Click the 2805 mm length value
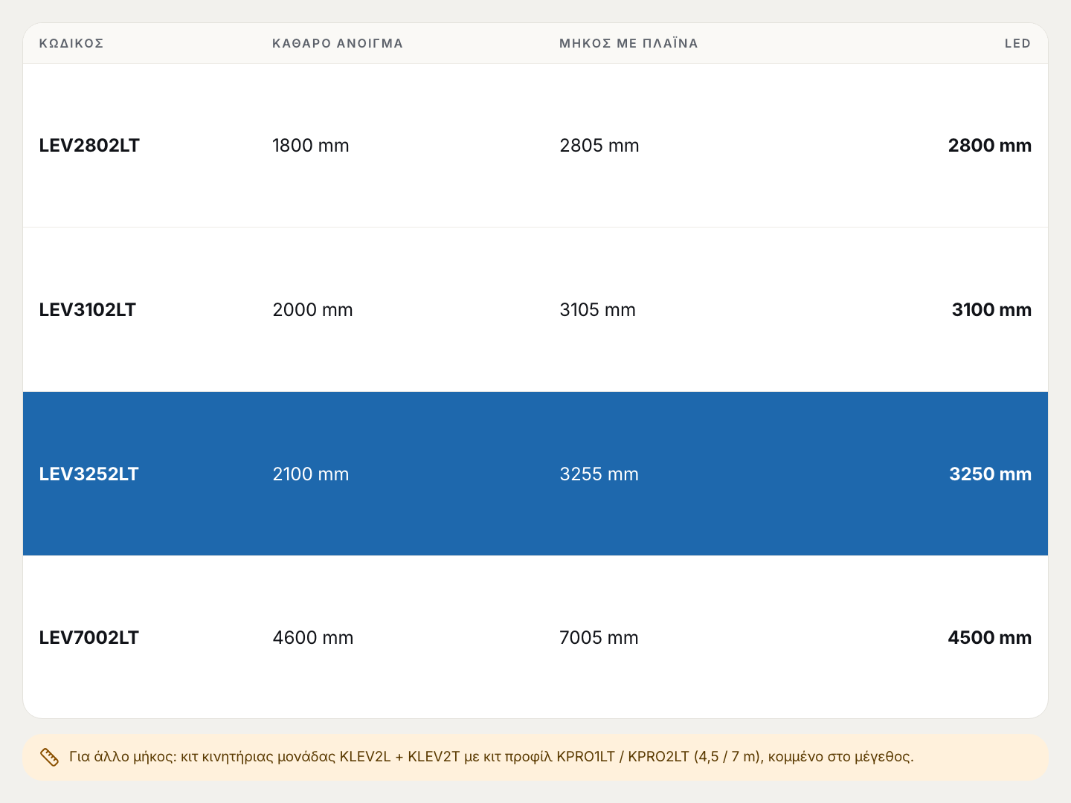This screenshot has width=1071, height=803. click(x=599, y=146)
